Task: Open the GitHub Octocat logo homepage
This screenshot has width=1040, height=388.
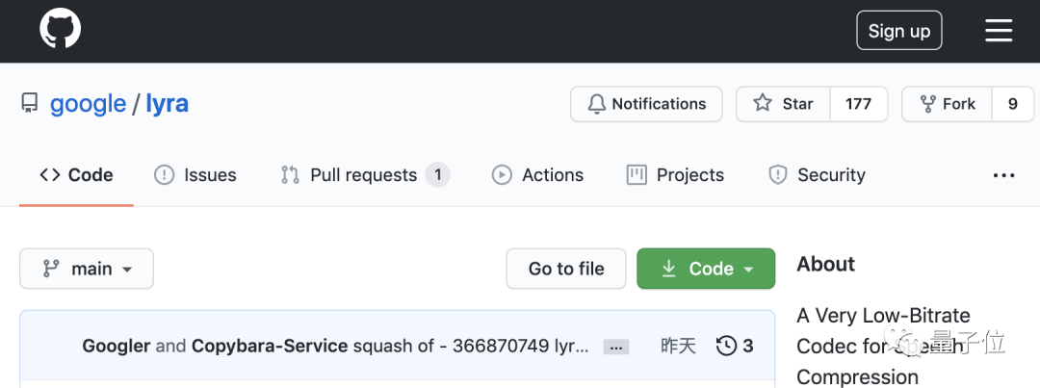Action: coord(61,31)
